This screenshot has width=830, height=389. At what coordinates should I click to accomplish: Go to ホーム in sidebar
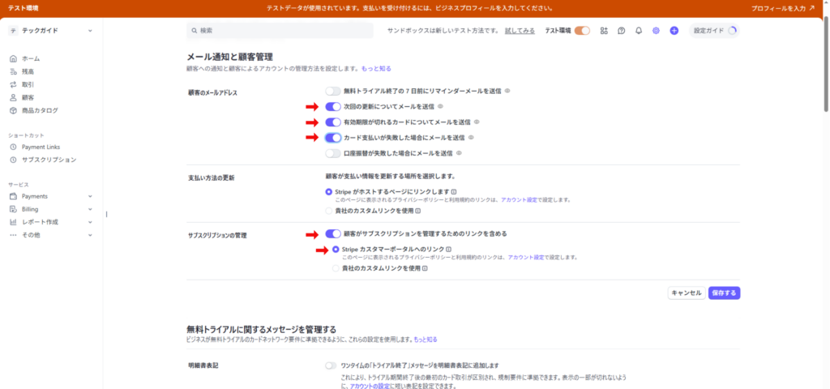[31, 58]
